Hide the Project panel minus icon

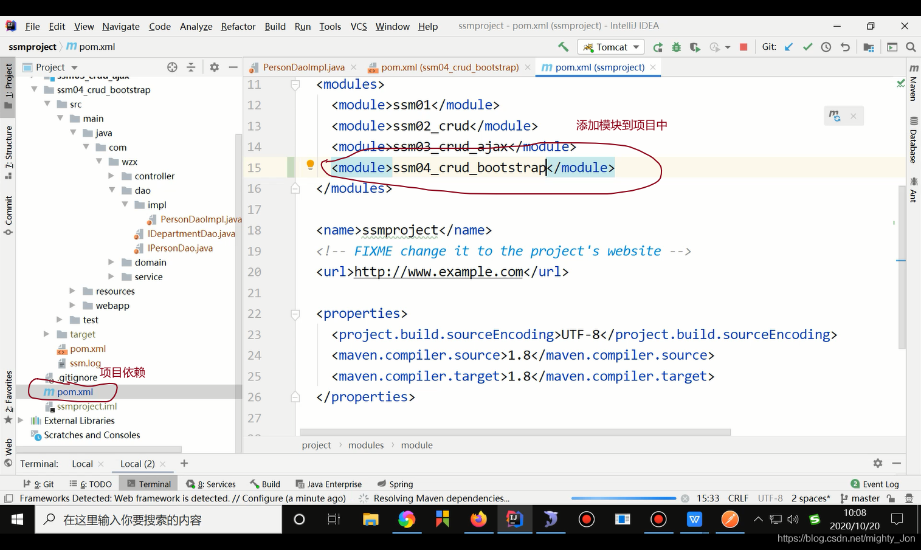pos(233,67)
